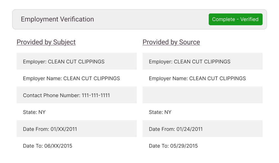The image size is (279, 163).
Task: Click the source's Date From label
Action: (x=162, y=129)
